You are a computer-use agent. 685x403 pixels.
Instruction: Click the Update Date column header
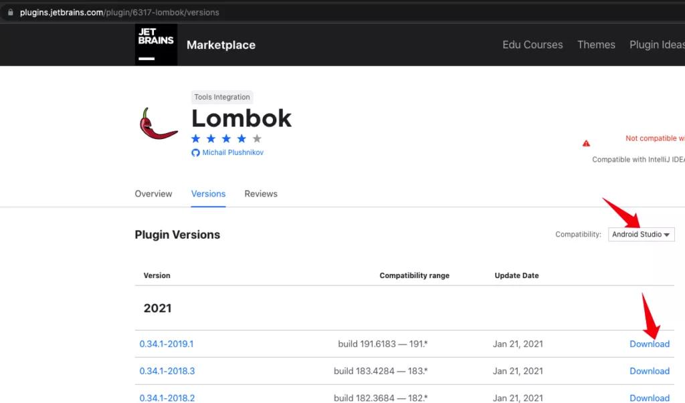click(x=516, y=275)
